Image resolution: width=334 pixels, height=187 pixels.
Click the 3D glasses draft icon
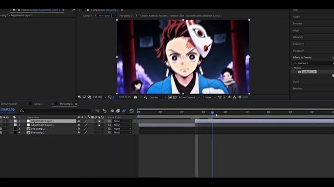click(89, 97)
